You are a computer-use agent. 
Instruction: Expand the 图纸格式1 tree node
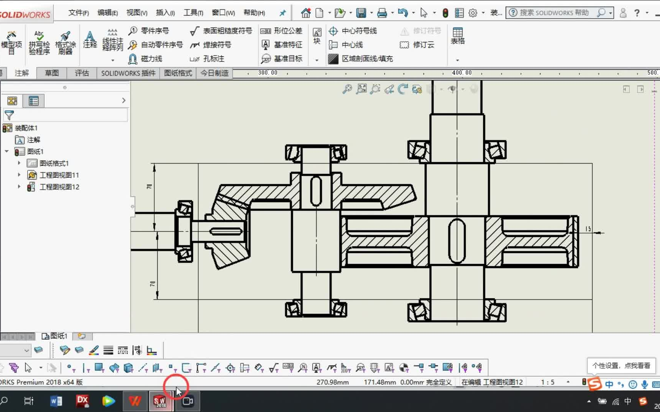tap(19, 163)
